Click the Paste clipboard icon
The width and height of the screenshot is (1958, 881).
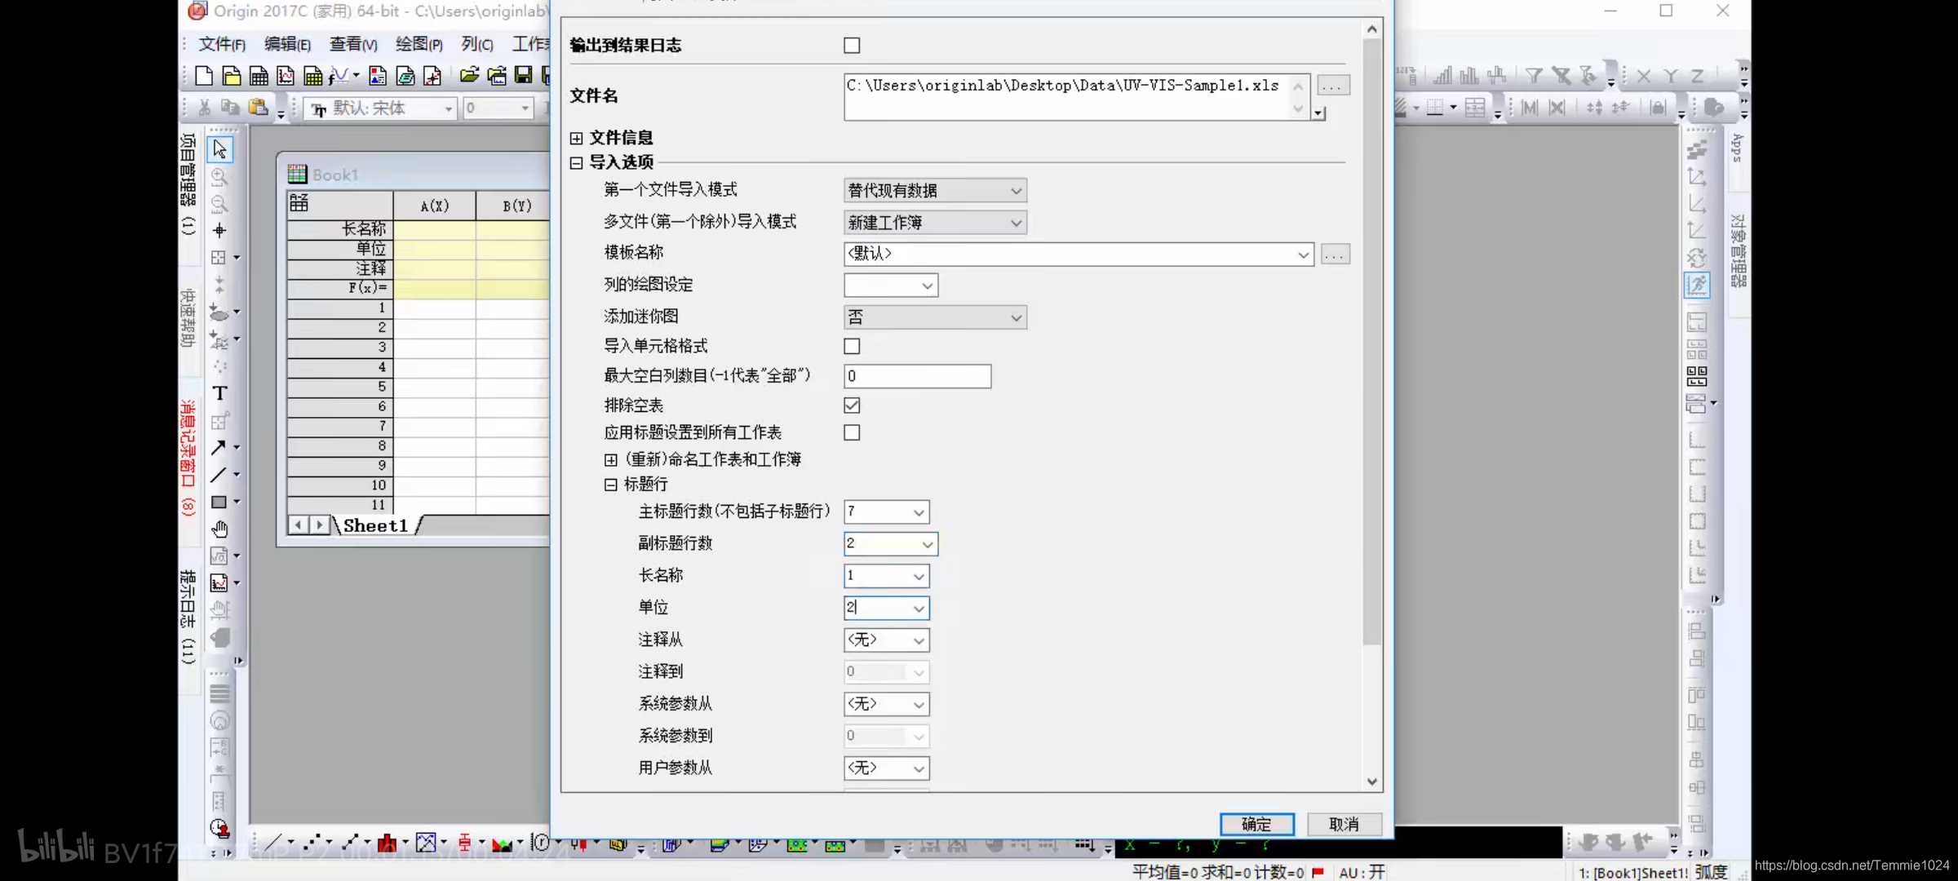(x=259, y=108)
